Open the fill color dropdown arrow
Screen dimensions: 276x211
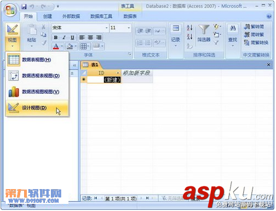pos(76,47)
